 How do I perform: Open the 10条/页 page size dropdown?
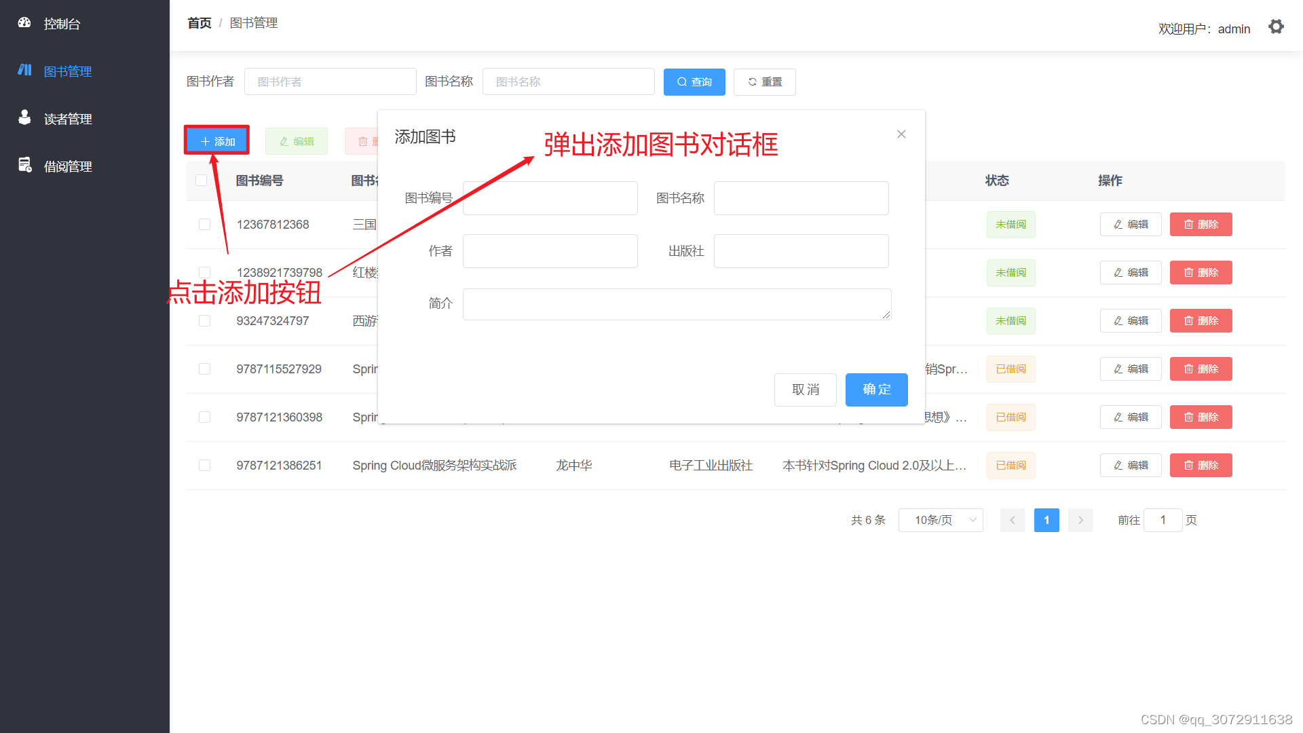coord(941,520)
